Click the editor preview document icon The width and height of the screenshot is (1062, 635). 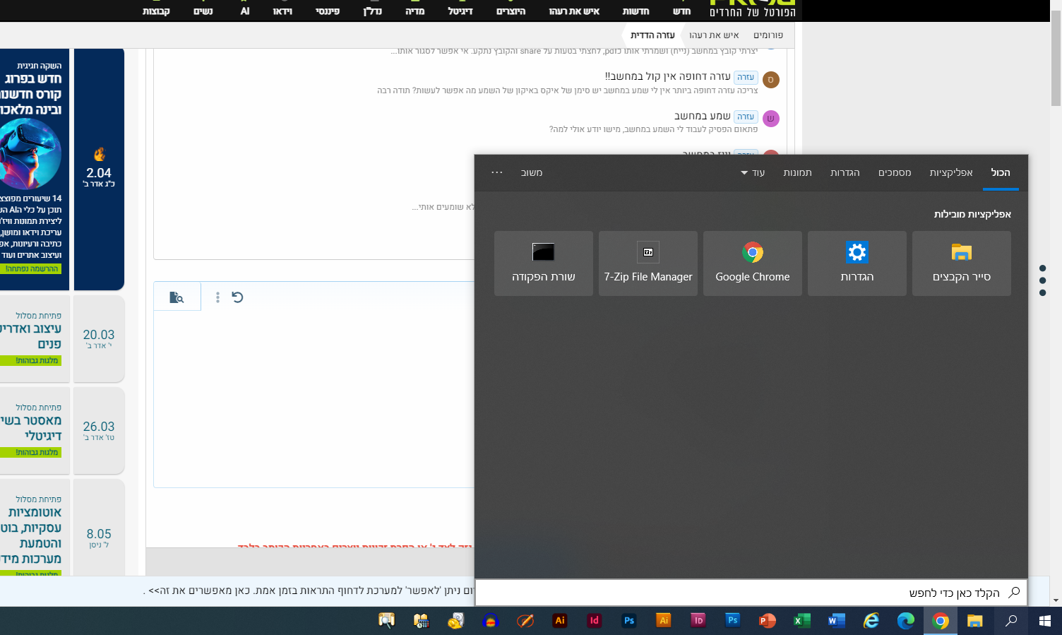(x=177, y=297)
